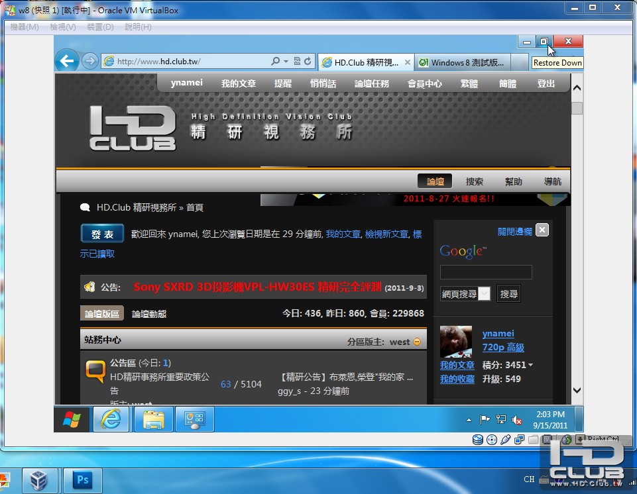Select the 論壇版區 tab

point(102,313)
